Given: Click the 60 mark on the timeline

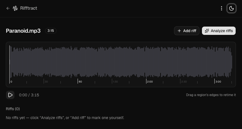Looking at the screenshot, I should tap(80, 81).
